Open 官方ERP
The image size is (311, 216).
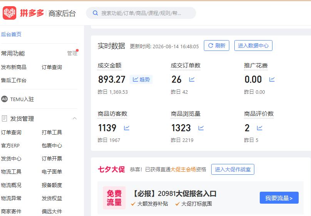pyautogui.click(x=10, y=145)
